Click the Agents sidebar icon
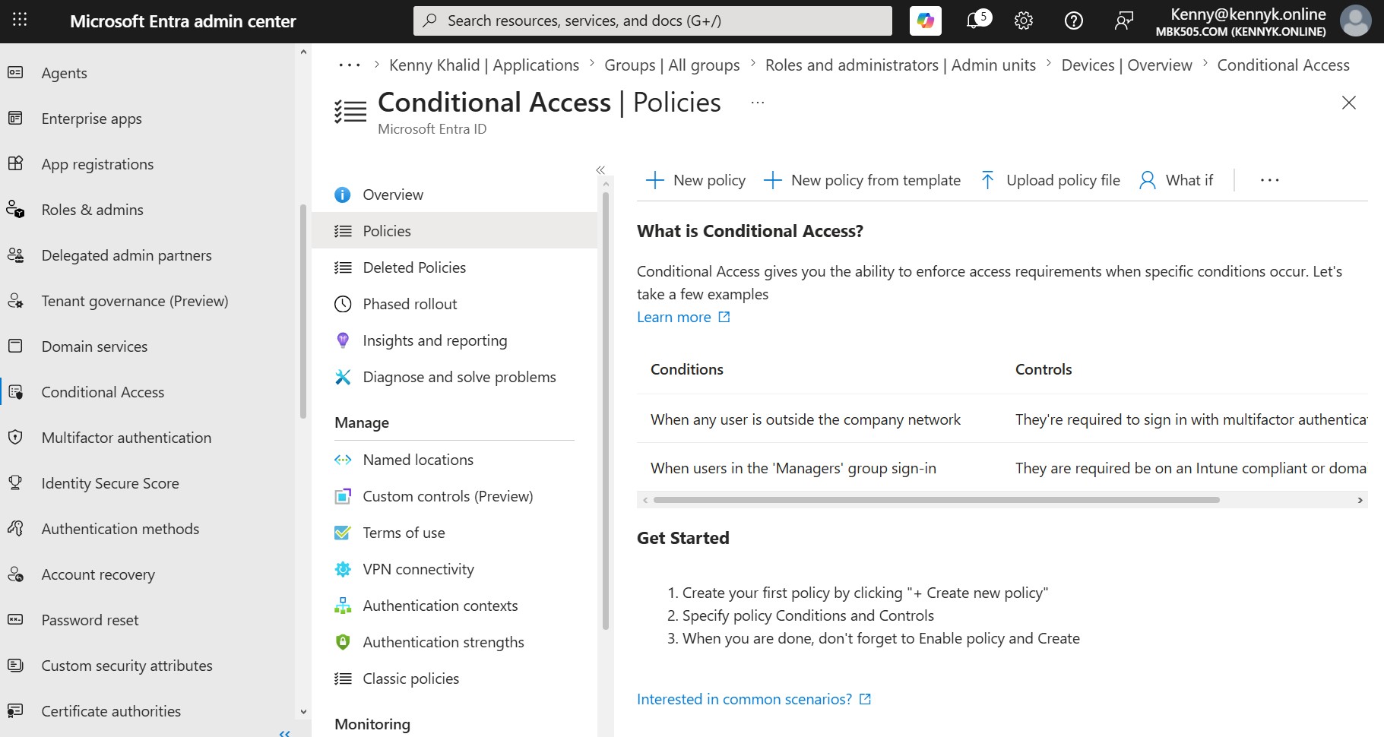The image size is (1384, 737). point(15,73)
